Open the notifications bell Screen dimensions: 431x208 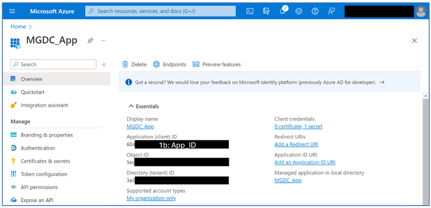pyautogui.click(x=283, y=11)
